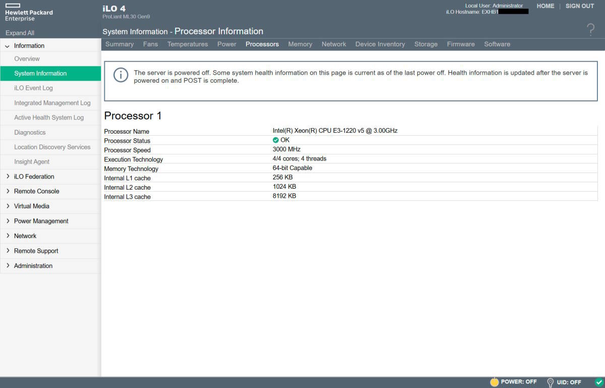Open iLO Event Log
Image resolution: width=605 pixels, height=388 pixels.
(33, 88)
